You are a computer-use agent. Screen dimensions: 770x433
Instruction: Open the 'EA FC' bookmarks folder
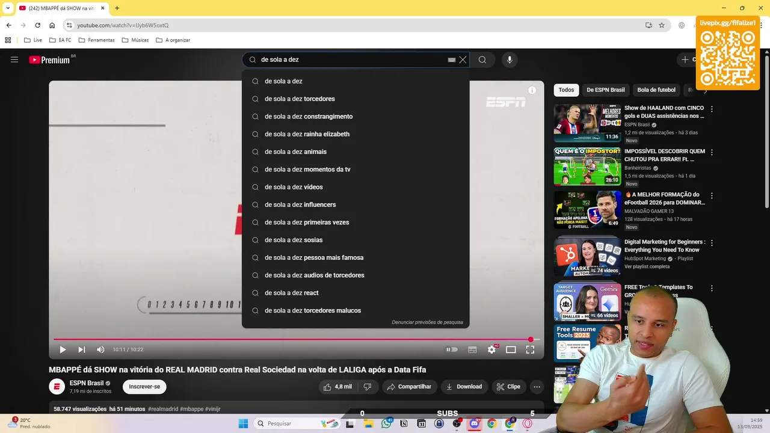pyautogui.click(x=60, y=40)
